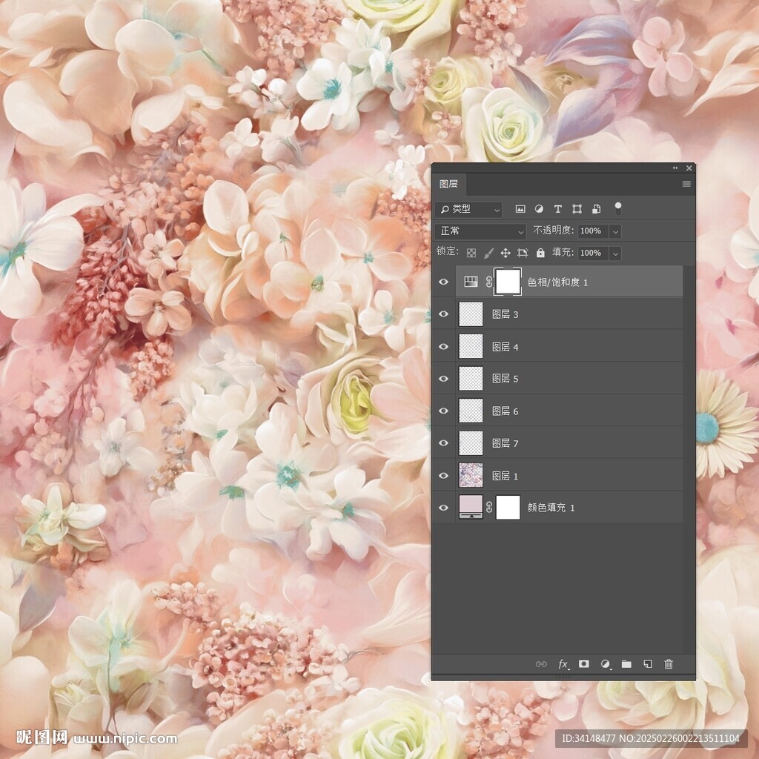Click color swatch thumbnail of 颜色填充 1
This screenshot has width=759, height=759.
471,507
